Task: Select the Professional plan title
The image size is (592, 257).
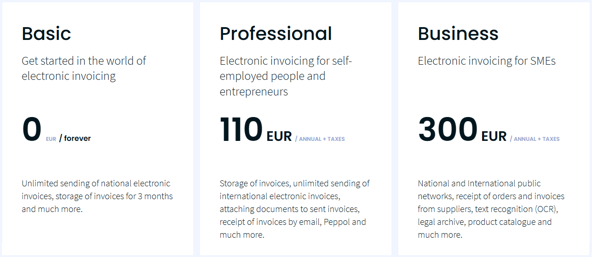Action: (276, 34)
